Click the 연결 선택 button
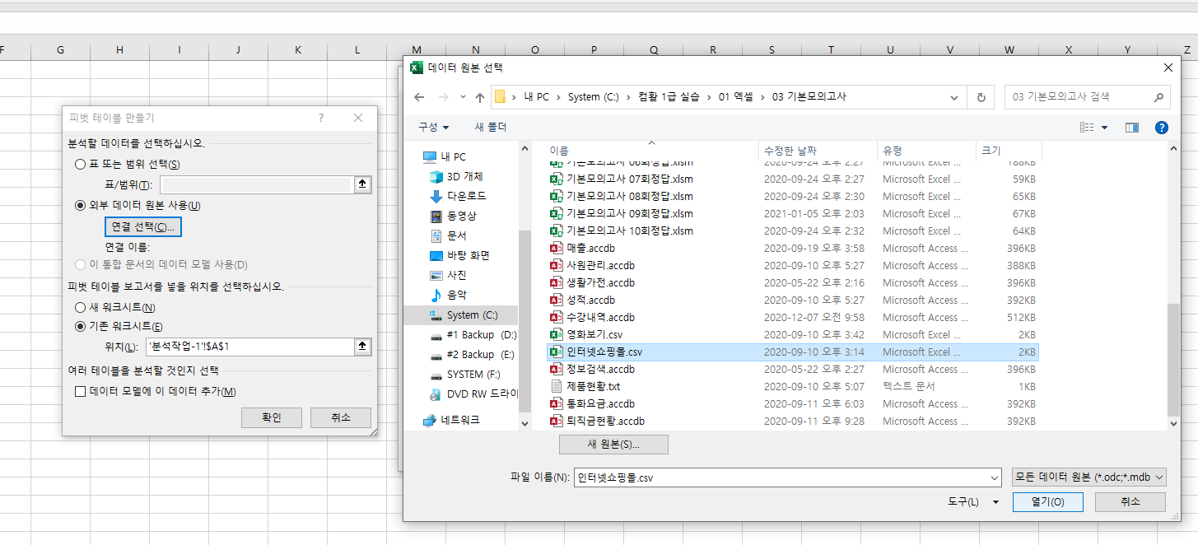Image resolution: width=1198 pixels, height=545 pixels. coord(143,226)
